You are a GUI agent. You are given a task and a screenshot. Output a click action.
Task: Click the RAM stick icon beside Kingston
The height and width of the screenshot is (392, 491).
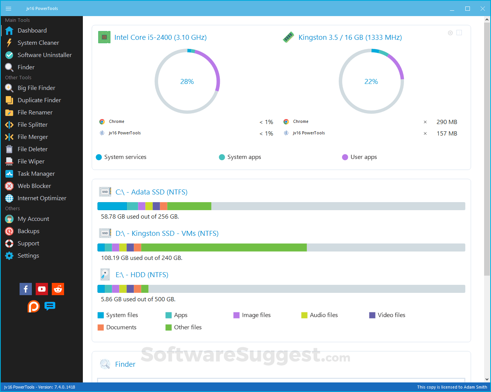[288, 37]
